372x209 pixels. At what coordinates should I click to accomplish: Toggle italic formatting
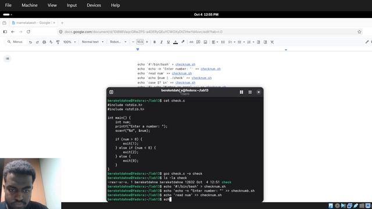(x=162, y=42)
